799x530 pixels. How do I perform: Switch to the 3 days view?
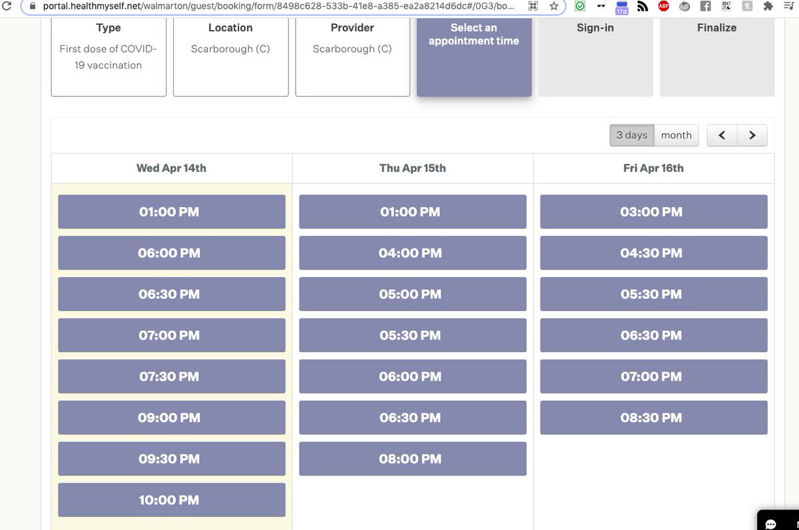[x=632, y=135]
